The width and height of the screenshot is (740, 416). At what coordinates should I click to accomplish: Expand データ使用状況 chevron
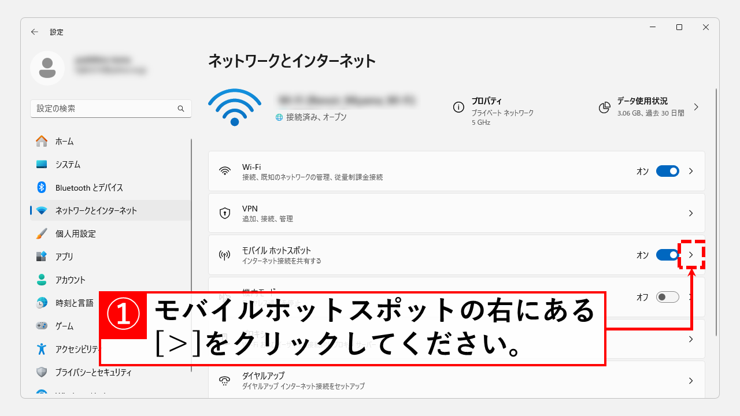point(695,107)
